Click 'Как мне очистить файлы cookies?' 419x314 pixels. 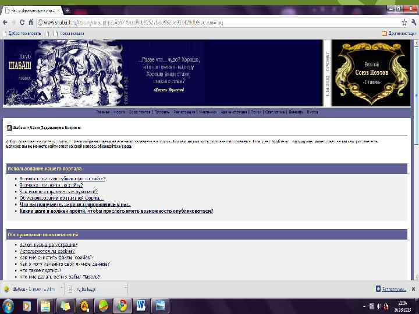(x=56, y=258)
